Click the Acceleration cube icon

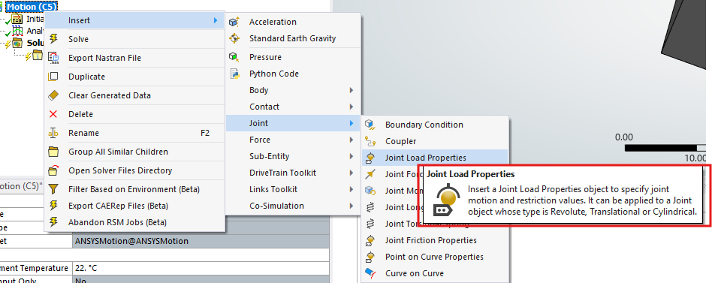point(234,22)
